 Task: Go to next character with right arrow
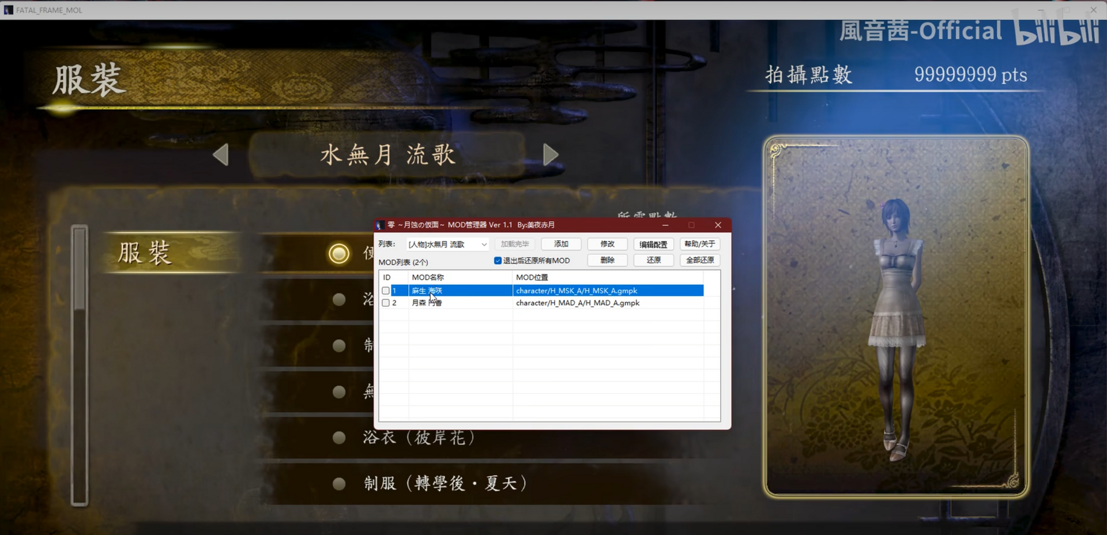pos(551,155)
